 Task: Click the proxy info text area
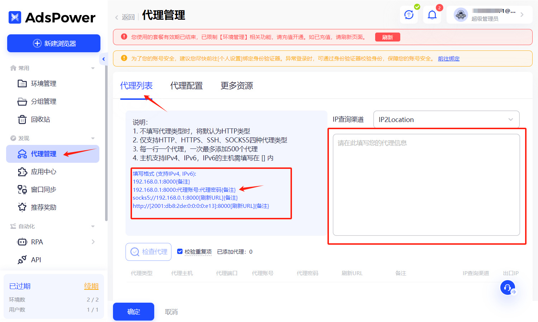pyautogui.click(x=426, y=185)
